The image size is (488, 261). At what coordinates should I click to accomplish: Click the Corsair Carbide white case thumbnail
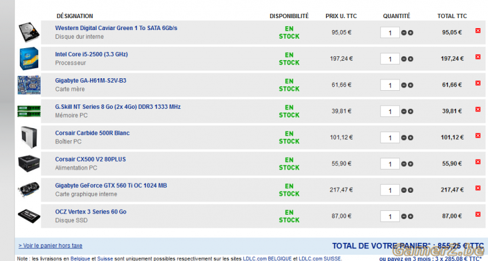tap(29, 137)
